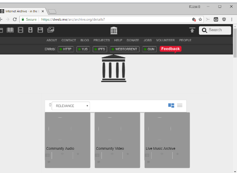The width and height of the screenshot is (237, 173).
Task: Click the translate extension icon in address bar
Action: pos(194,19)
